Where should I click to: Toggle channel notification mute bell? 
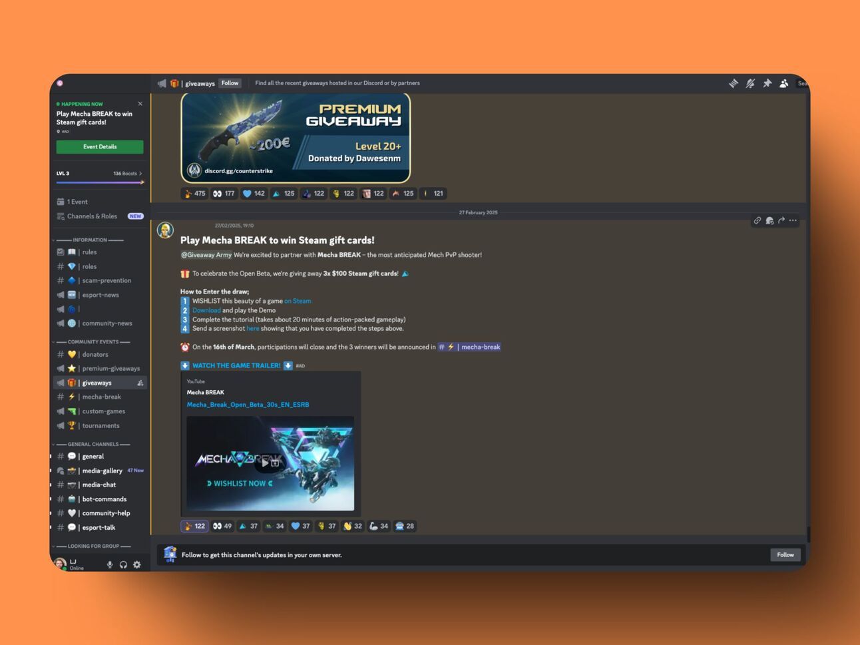click(750, 83)
